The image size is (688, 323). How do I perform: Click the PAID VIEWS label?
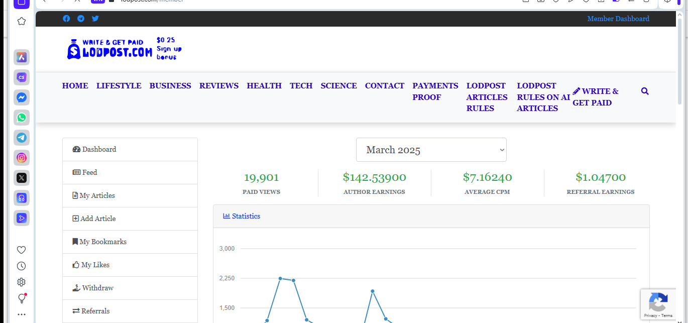point(261,192)
